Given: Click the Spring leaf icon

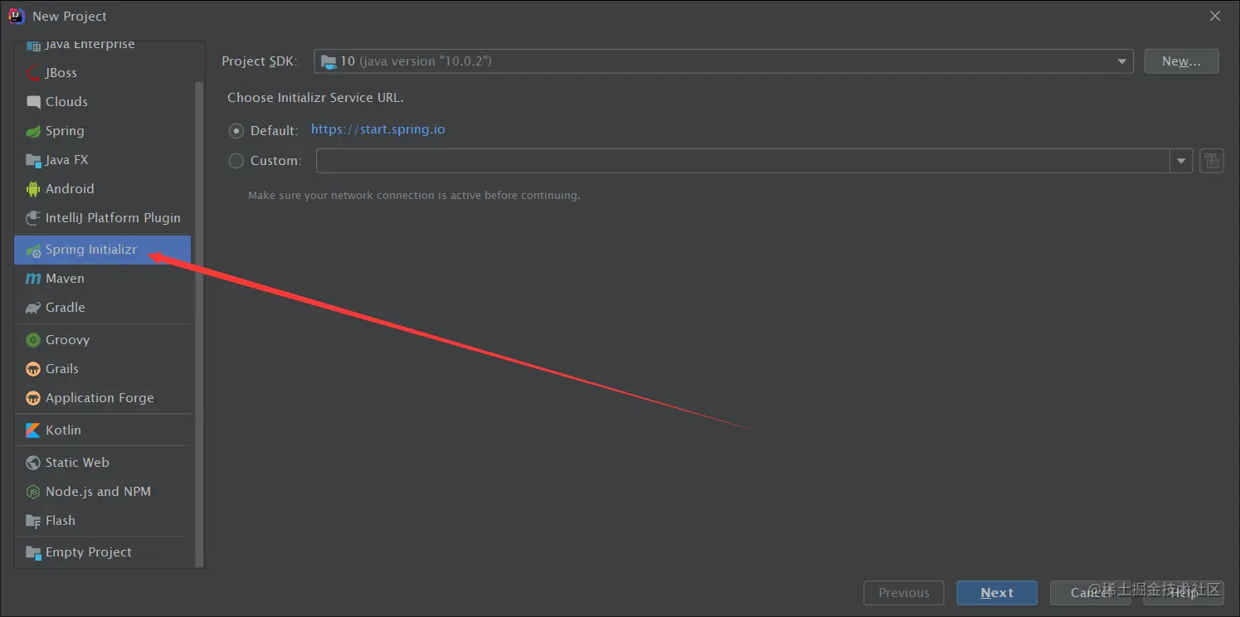Looking at the screenshot, I should pyautogui.click(x=33, y=131).
